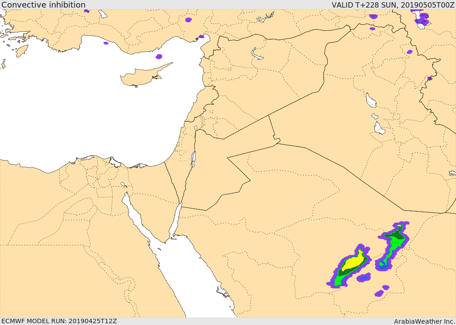Click the island of Cyprus on map
Viewport: 456px width, 325px height.
142,76
